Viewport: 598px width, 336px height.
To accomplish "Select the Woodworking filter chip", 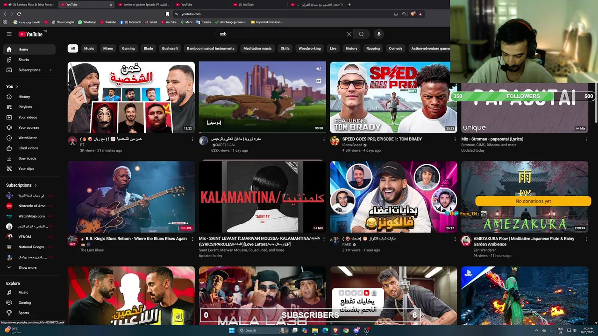I will [x=310, y=49].
